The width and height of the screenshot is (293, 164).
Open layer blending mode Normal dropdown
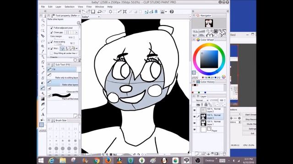(x=201, y=100)
